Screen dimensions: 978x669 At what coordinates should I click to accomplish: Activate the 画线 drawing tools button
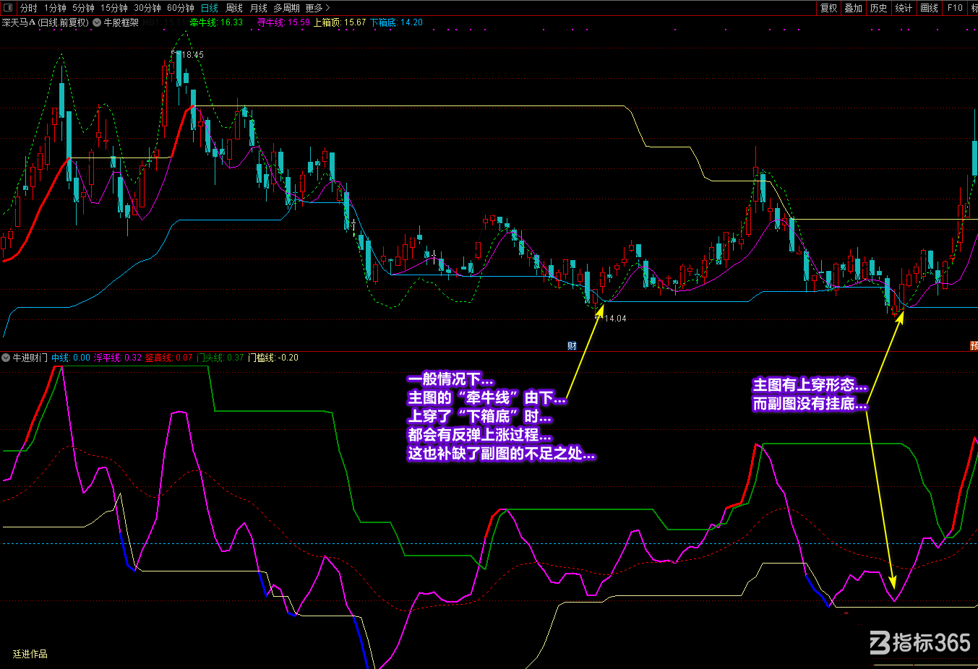930,8
